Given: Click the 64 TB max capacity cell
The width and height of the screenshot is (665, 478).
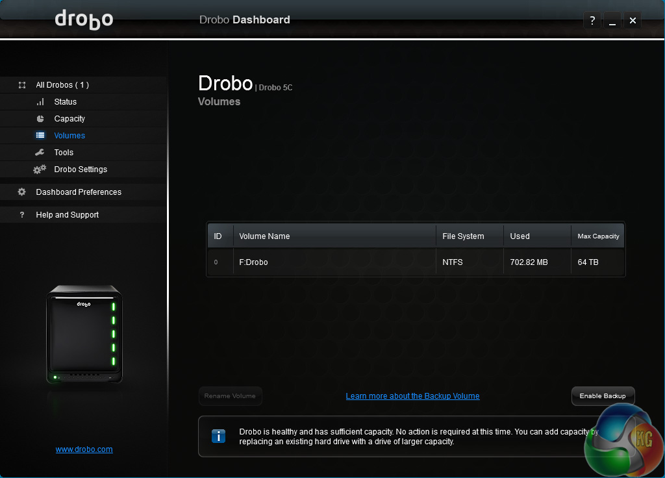Looking at the screenshot, I should coord(598,262).
